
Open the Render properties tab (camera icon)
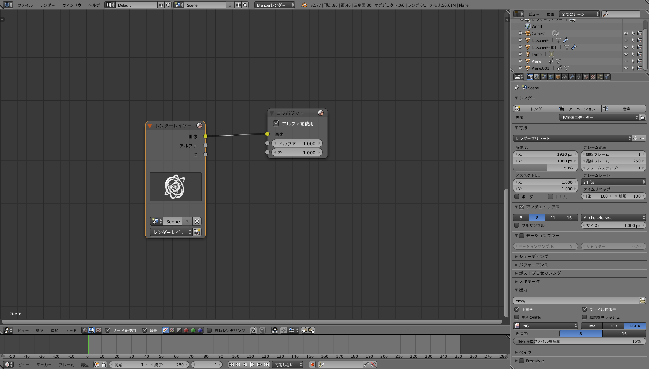tap(530, 77)
